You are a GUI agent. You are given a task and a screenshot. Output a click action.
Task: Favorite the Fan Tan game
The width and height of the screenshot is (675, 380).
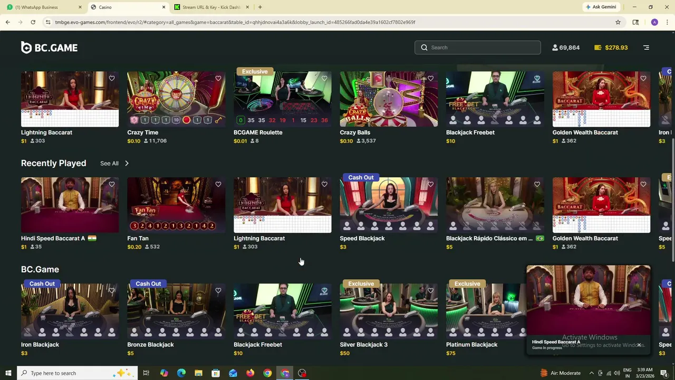(218, 185)
